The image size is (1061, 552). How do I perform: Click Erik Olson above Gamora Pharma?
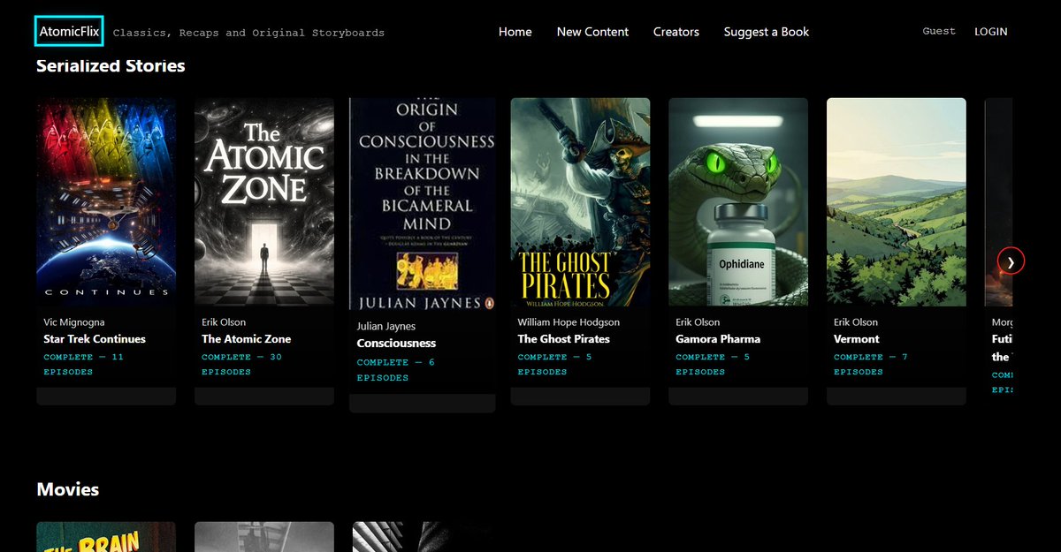(698, 322)
